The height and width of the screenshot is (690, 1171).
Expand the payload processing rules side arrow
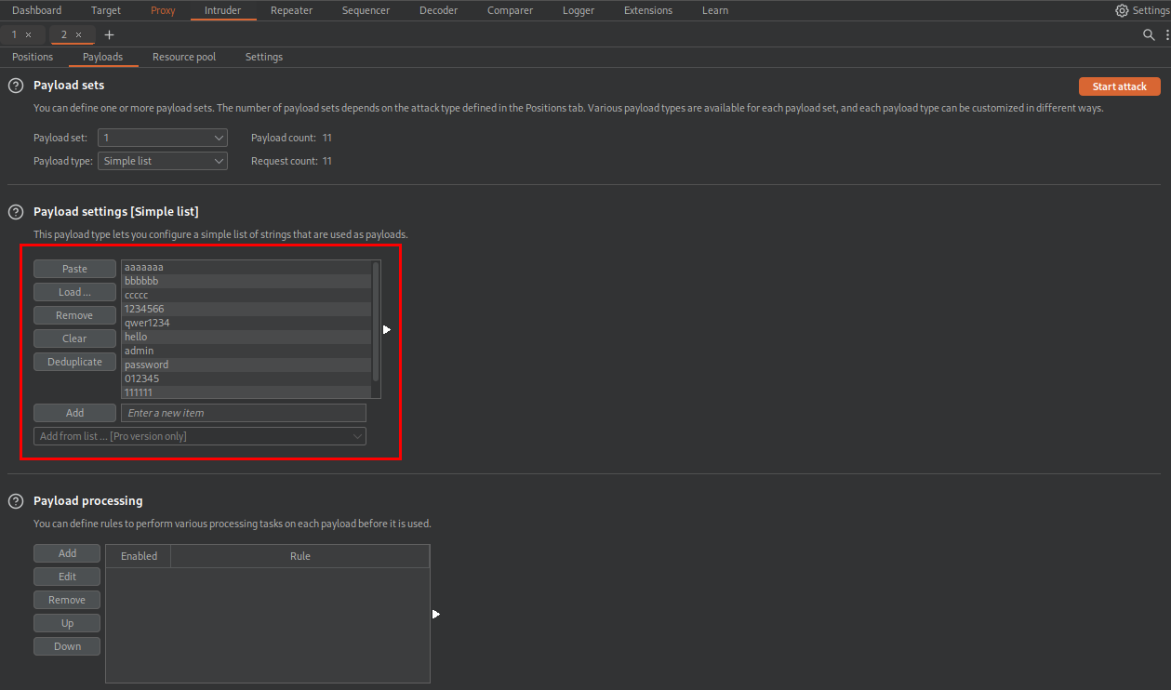435,614
